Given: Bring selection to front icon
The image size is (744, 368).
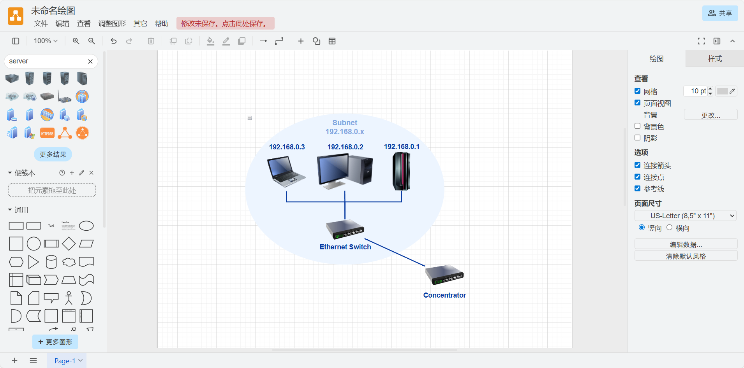Looking at the screenshot, I should 173,41.
